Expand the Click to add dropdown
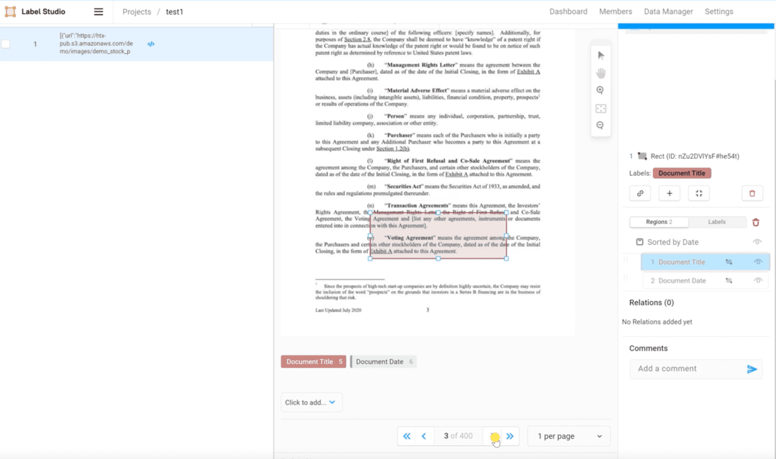This screenshot has height=459, width=776. [x=311, y=402]
